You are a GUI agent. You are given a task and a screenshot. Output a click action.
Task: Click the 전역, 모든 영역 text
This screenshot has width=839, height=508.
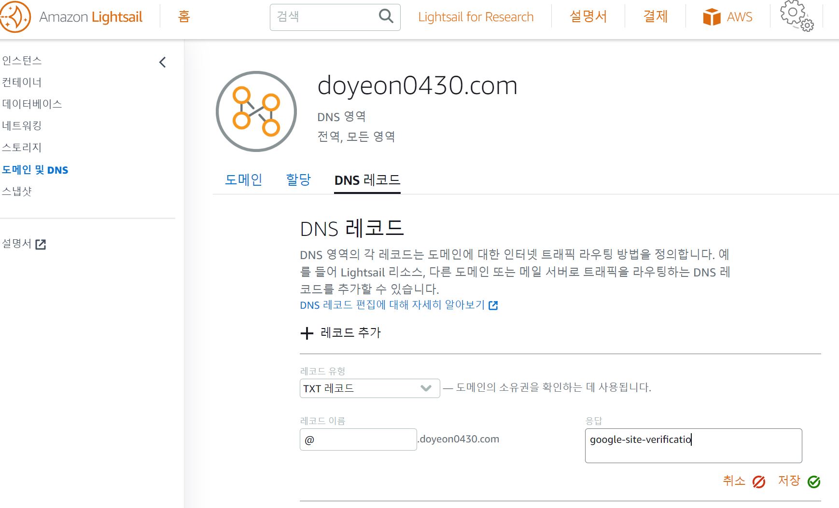pos(356,137)
